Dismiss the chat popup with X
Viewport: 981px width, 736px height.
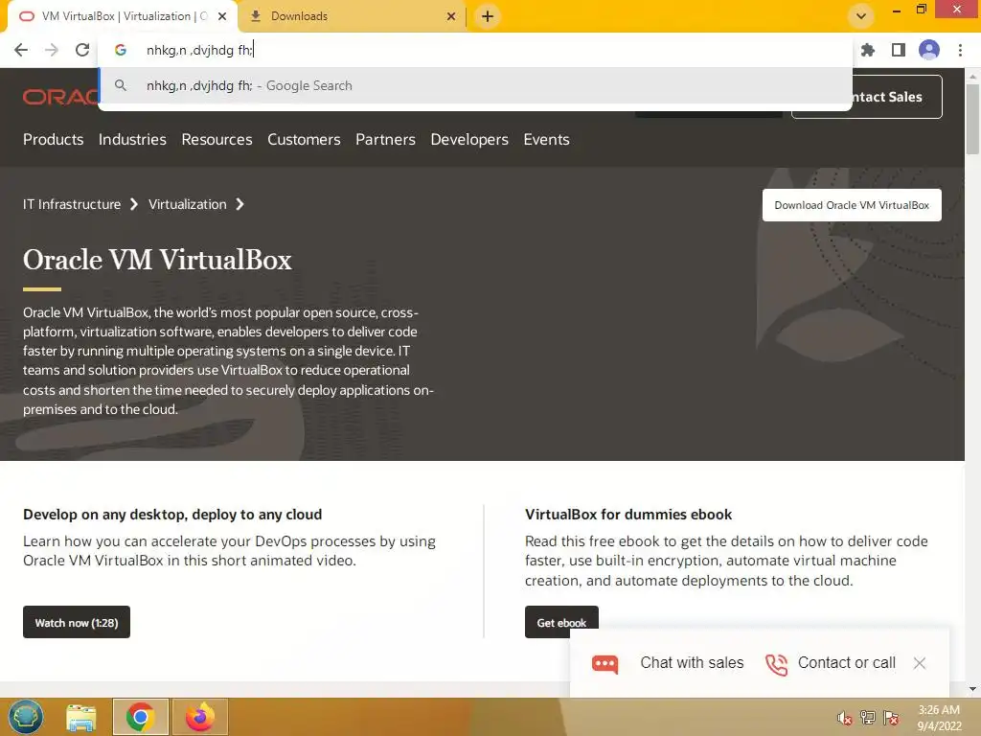point(919,663)
